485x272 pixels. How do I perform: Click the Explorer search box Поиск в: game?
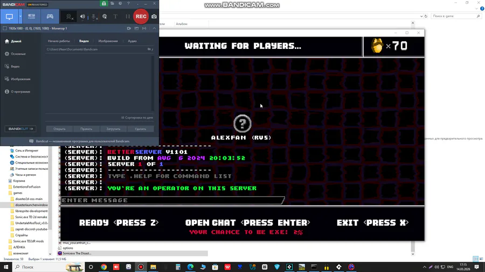tap(456, 16)
